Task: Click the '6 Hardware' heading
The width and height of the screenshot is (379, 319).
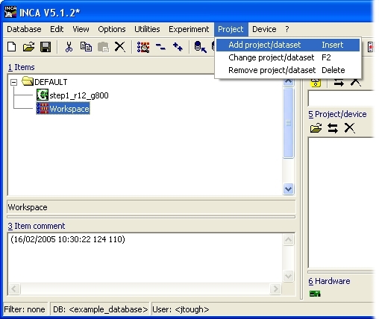Action: pyautogui.click(x=329, y=281)
